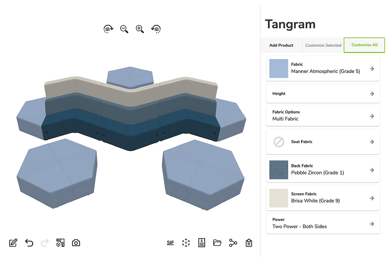The height and width of the screenshot is (260, 389).
Task: Zoom in on the 3D view
Action: pyautogui.click(x=140, y=29)
